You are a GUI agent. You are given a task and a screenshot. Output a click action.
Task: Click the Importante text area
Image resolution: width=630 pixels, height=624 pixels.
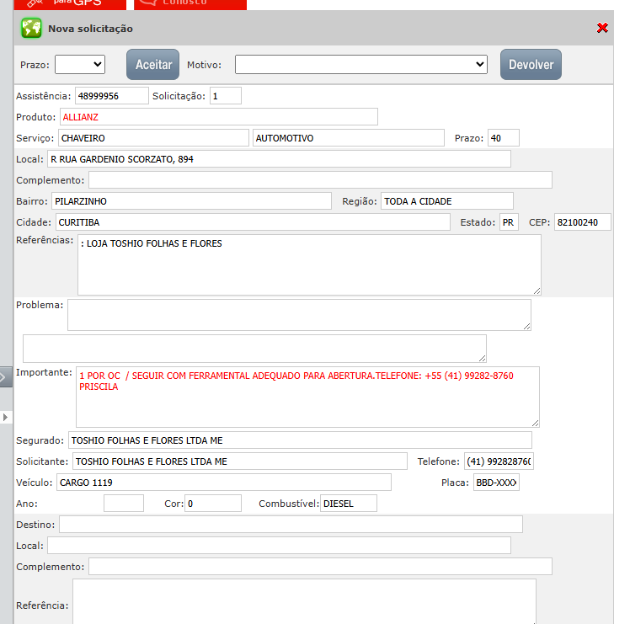[307, 397]
